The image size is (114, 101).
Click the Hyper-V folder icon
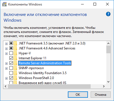point(15,53)
